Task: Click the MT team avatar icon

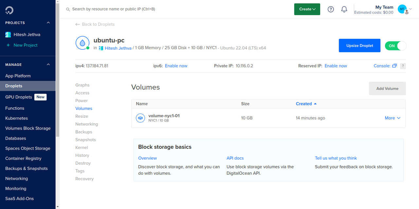Action: coord(402,9)
